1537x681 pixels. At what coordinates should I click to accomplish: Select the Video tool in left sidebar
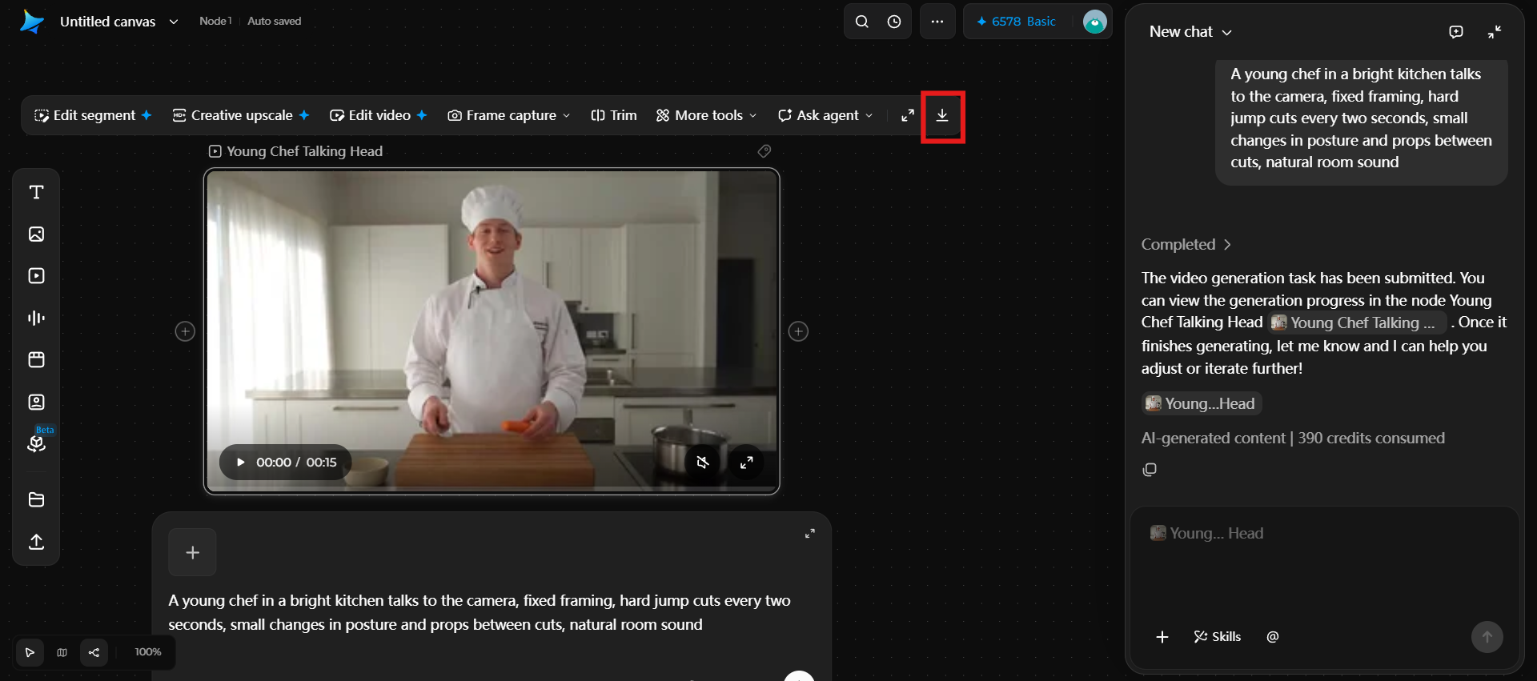(x=36, y=276)
